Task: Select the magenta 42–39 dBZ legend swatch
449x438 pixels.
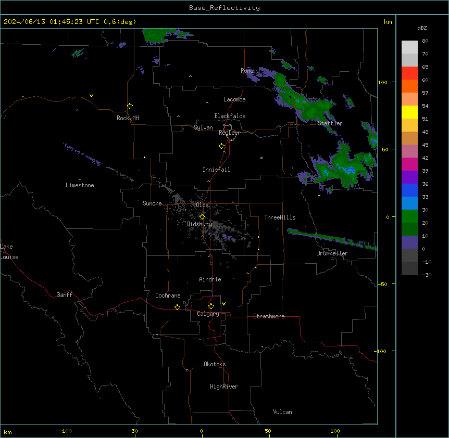Action: pos(409,164)
